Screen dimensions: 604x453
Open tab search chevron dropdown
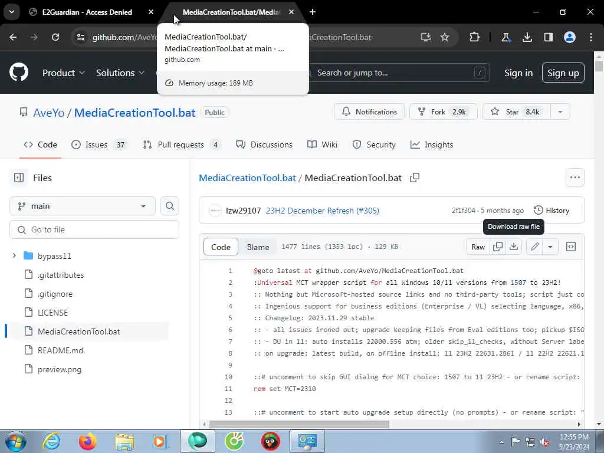(12, 12)
